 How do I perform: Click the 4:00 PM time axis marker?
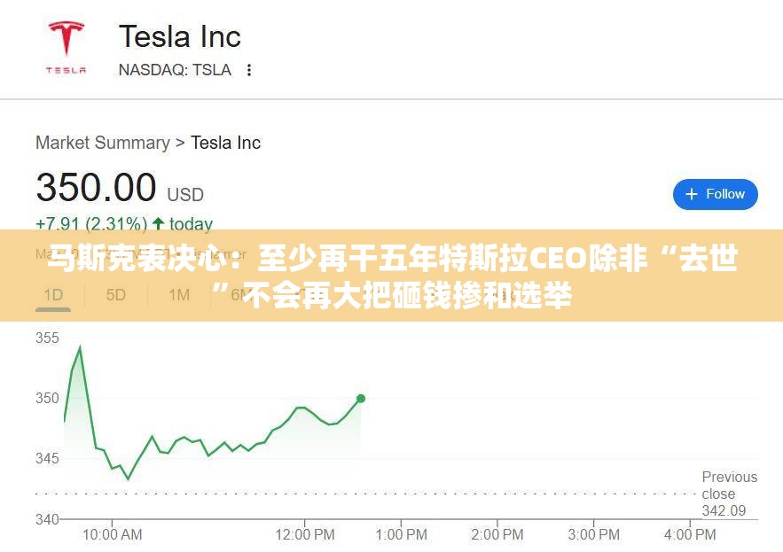coord(690,534)
